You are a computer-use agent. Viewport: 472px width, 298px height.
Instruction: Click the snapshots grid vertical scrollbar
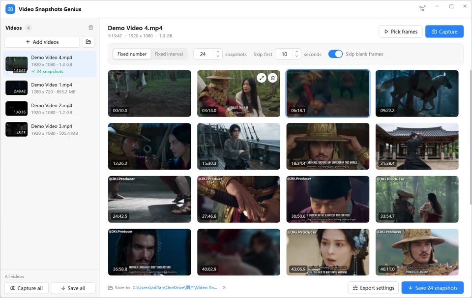[470, 137]
